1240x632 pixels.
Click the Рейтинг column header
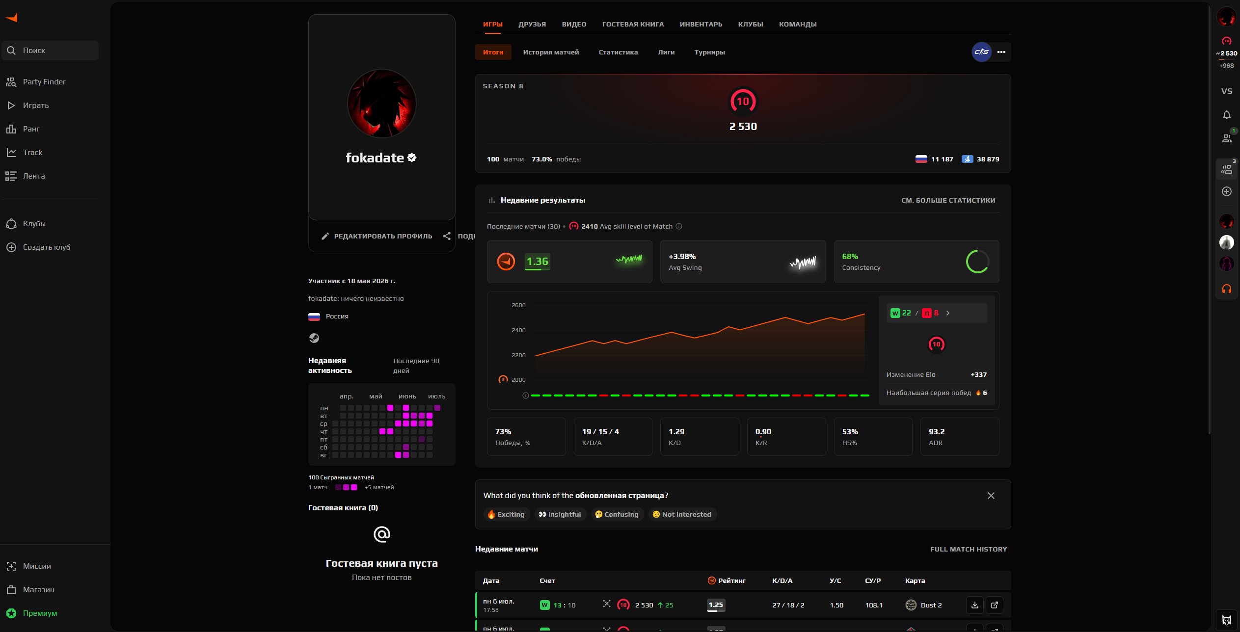pos(727,580)
